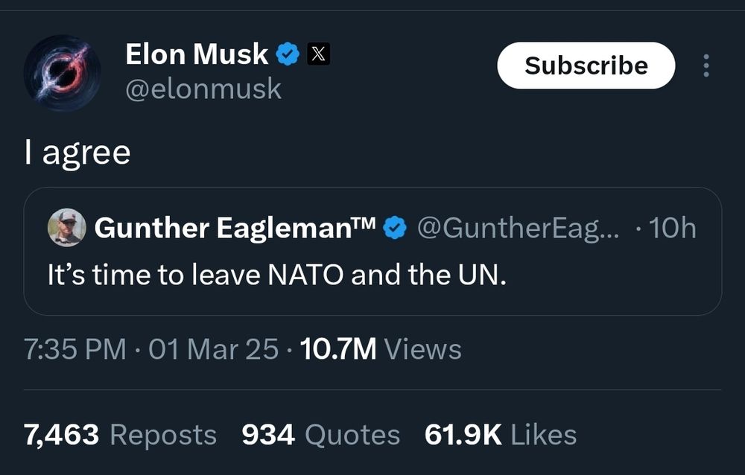Click the "I agree" post text
Image resolution: width=745 pixels, height=475 pixels.
click(77, 153)
